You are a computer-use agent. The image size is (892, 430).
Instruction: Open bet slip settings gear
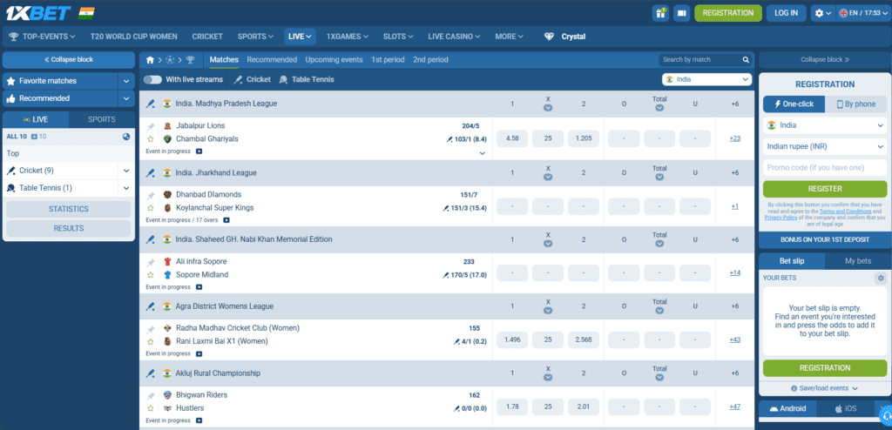point(881,279)
